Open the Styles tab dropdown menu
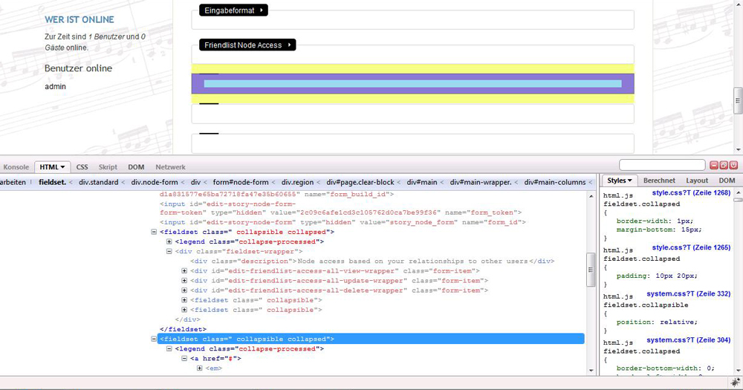This screenshot has width=743, height=390. click(620, 181)
